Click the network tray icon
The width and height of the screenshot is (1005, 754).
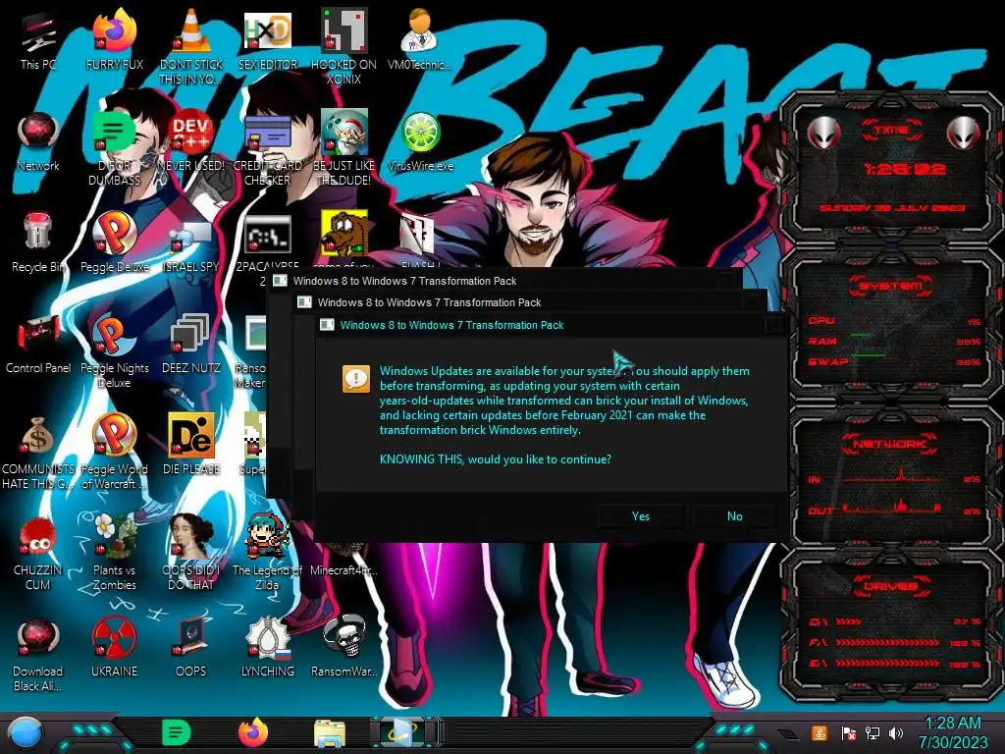click(x=873, y=733)
